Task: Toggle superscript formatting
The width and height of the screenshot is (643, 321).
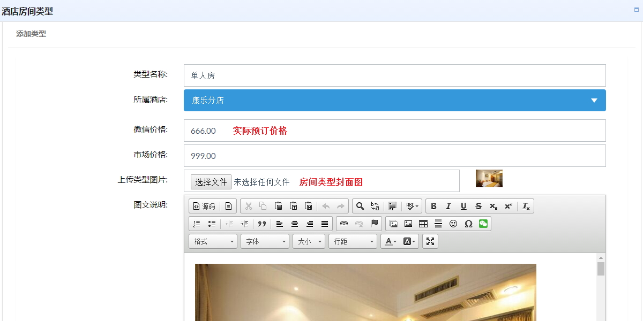Action: [x=509, y=206]
